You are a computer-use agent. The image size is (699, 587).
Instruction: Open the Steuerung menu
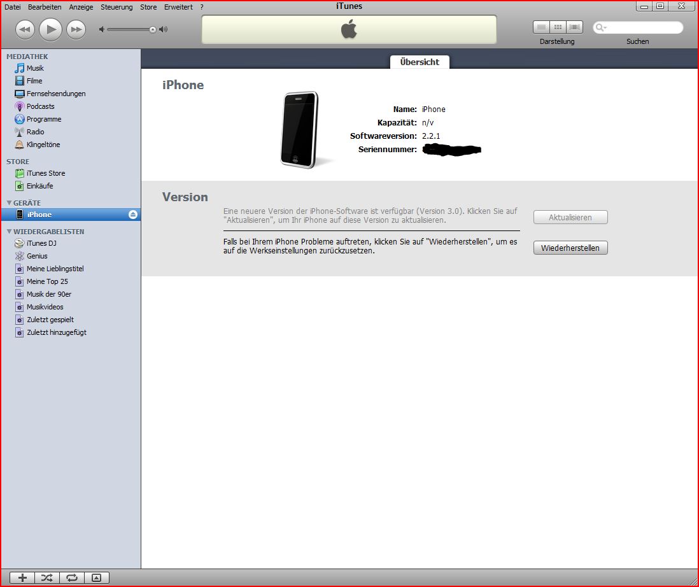click(x=117, y=7)
